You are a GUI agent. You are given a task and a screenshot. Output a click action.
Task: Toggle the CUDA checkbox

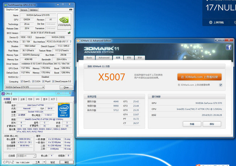tap(33, 81)
